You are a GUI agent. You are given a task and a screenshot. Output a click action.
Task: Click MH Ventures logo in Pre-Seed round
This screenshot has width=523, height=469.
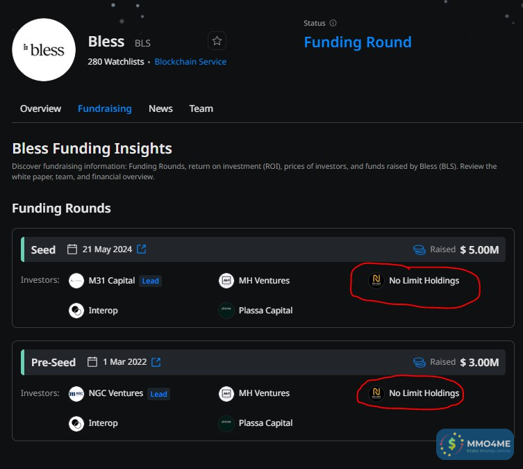pyautogui.click(x=226, y=393)
